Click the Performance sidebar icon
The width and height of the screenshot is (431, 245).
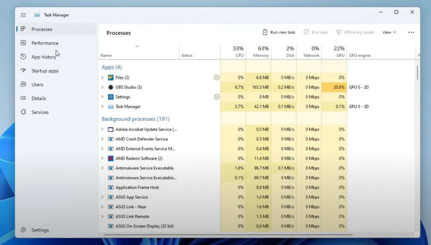click(24, 43)
